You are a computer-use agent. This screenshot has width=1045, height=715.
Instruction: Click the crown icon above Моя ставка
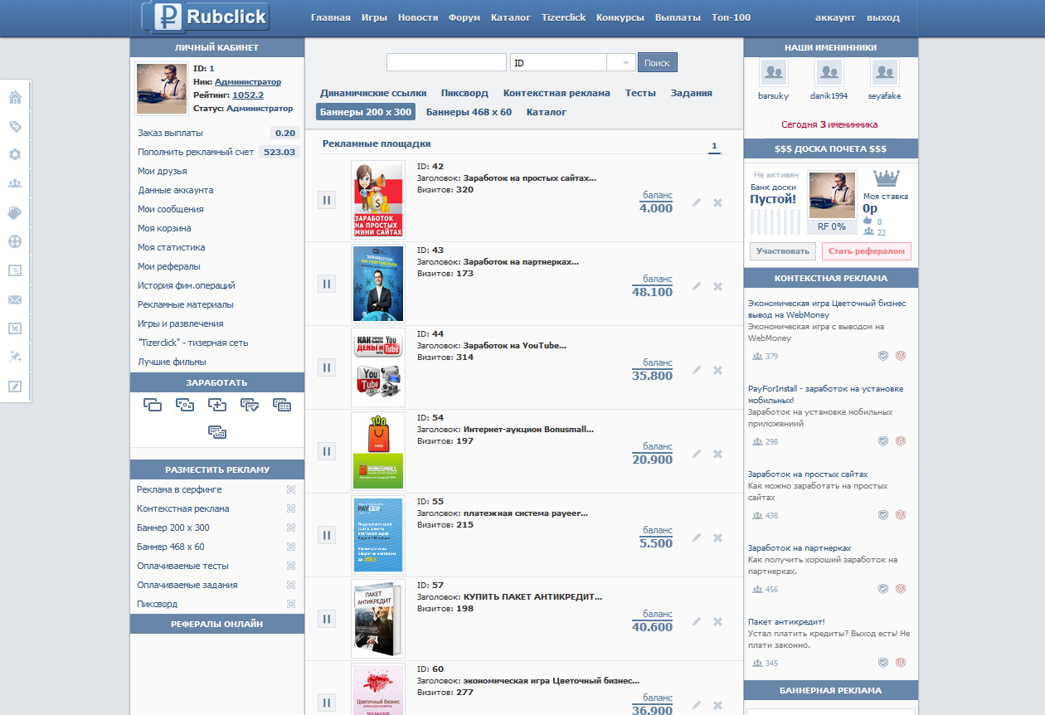click(887, 178)
